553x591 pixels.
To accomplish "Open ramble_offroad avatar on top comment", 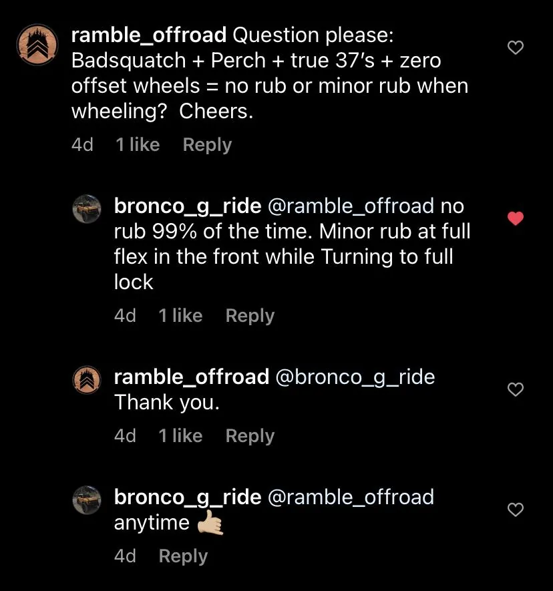I will pyautogui.click(x=37, y=45).
